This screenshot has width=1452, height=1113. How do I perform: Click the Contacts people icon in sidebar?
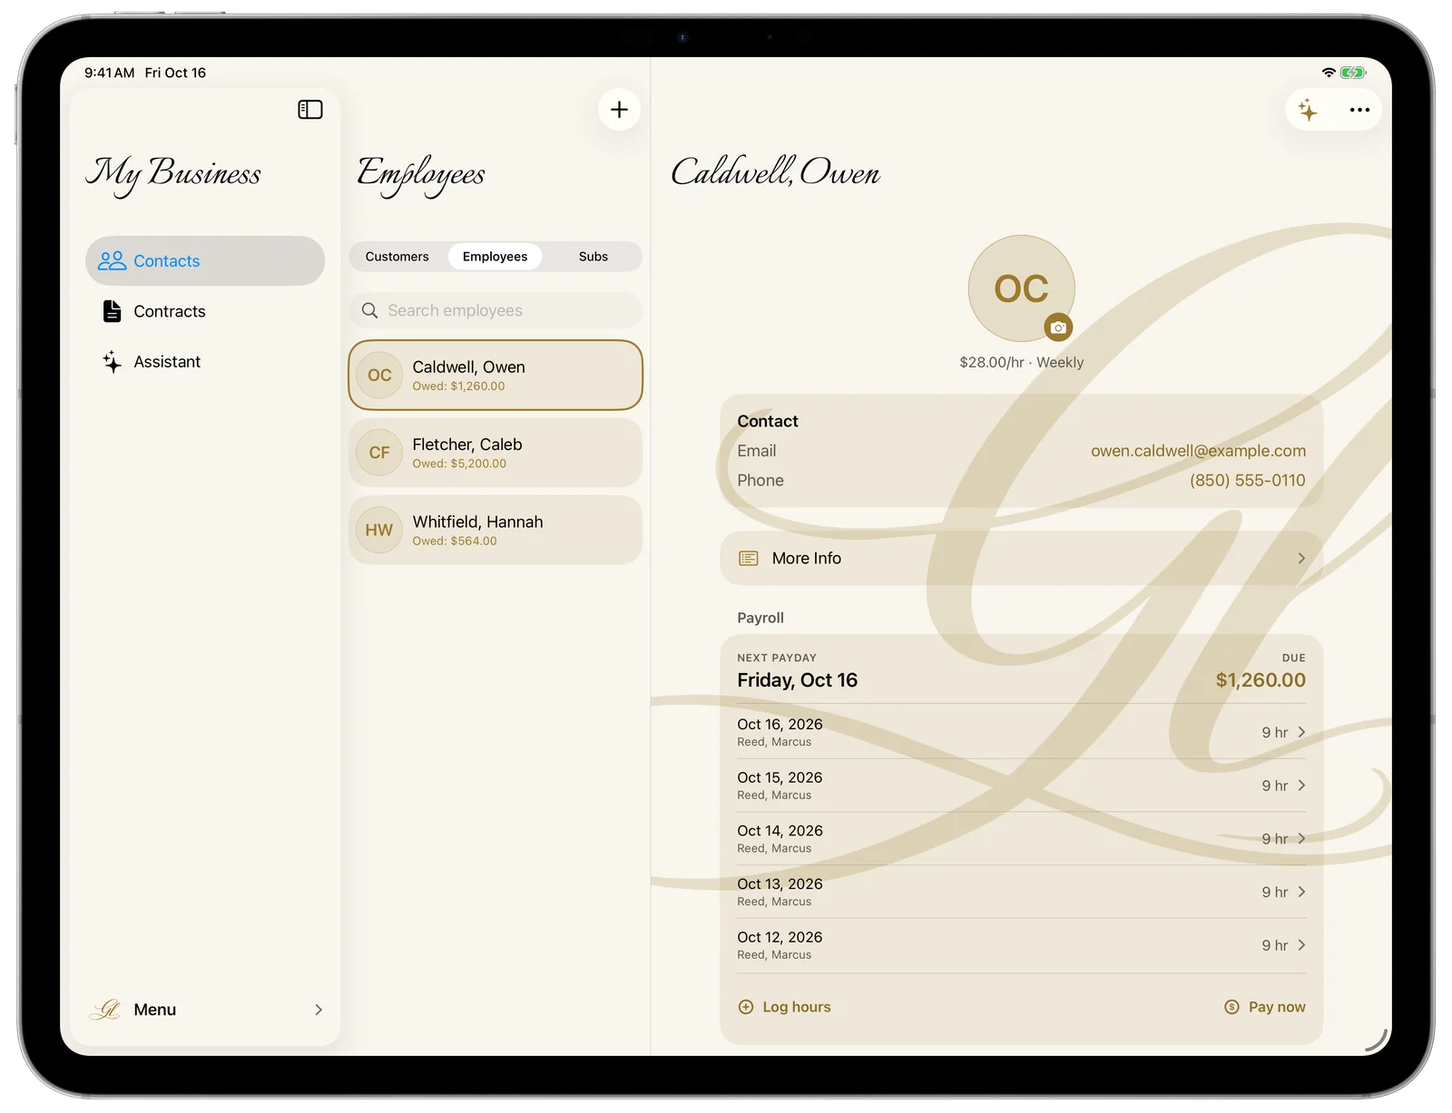coord(112,261)
